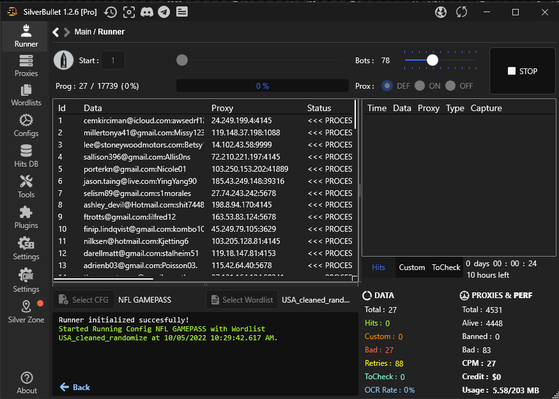This screenshot has width=559, height=399.
Task: Open the Discord icon in the title bar
Action: (x=147, y=12)
